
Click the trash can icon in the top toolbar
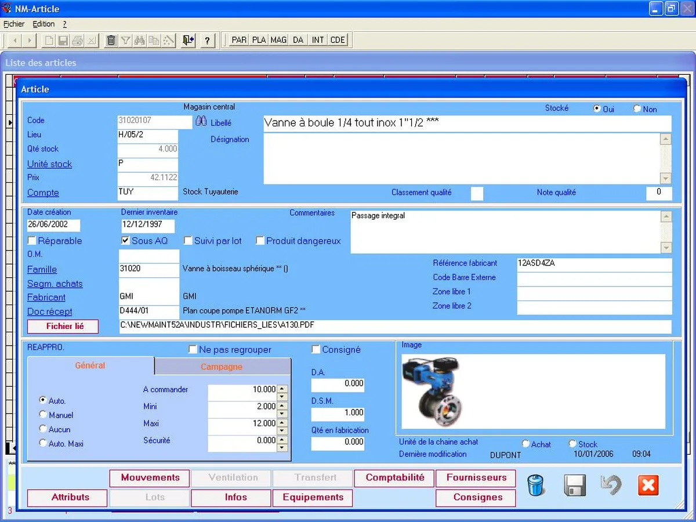[x=111, y=40]
